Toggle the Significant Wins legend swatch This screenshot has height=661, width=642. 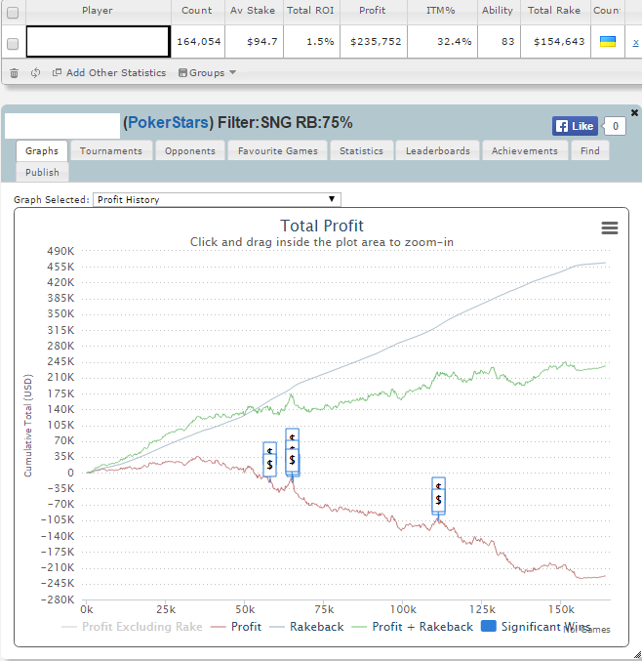[x=488, y=626]
